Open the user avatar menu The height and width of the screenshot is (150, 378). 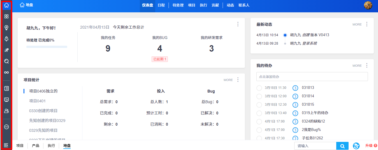368,5
